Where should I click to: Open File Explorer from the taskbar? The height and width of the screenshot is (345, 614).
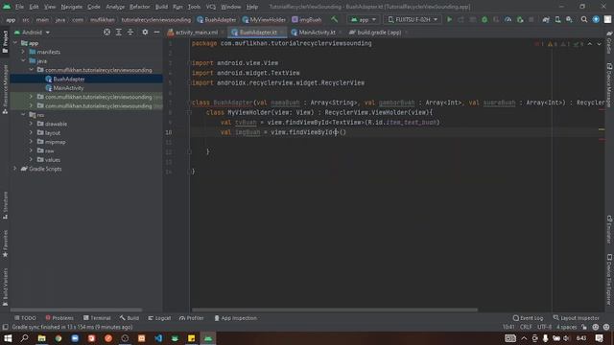point(41,338)
